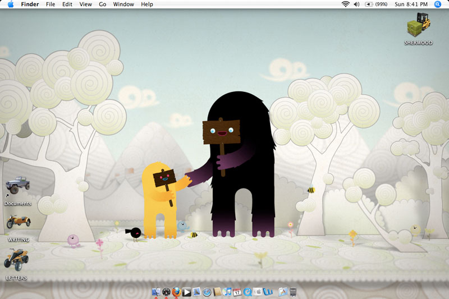This screenshot has width=449, height=299.
Task: Open Spotlight search icon
Action: 438,4
